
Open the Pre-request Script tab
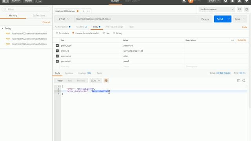coord(114,27)
